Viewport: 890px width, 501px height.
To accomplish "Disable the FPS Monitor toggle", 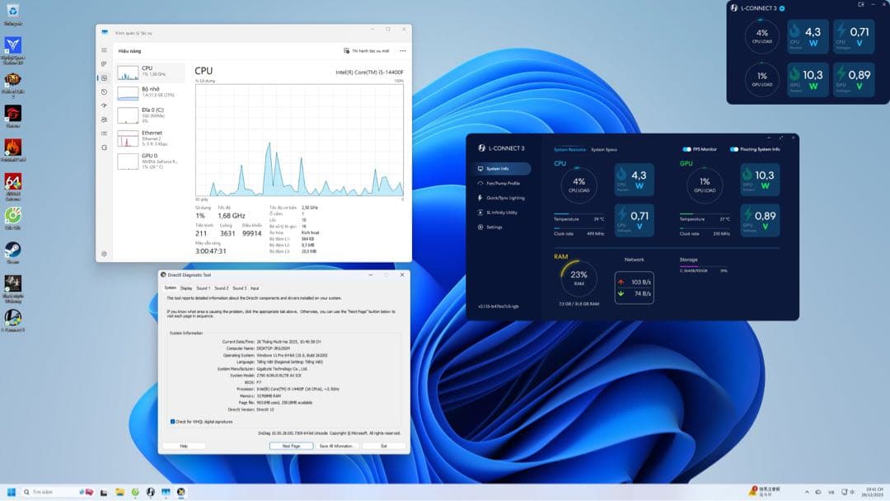I will coord(686,149).
